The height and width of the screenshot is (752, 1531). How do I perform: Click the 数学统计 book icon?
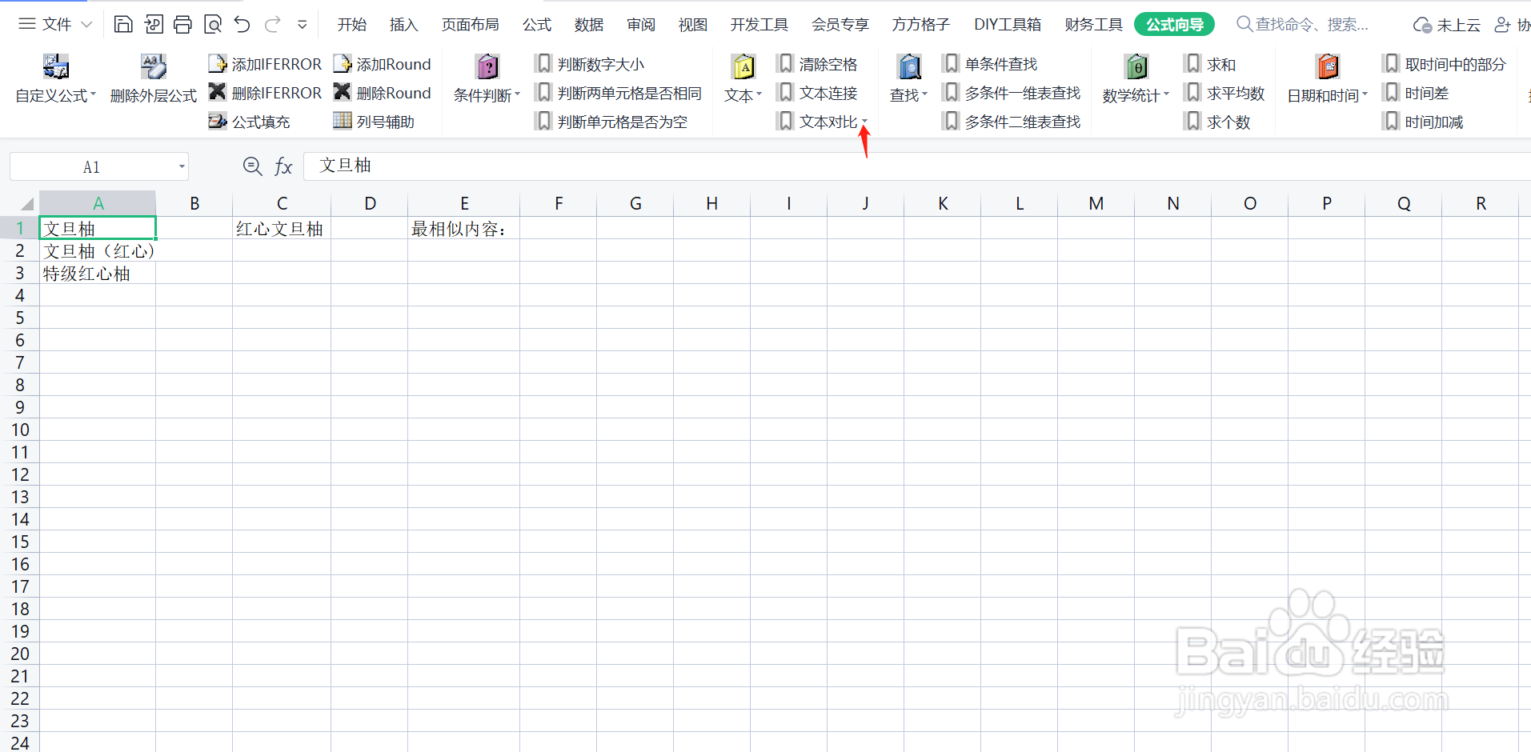[1136, 66]
